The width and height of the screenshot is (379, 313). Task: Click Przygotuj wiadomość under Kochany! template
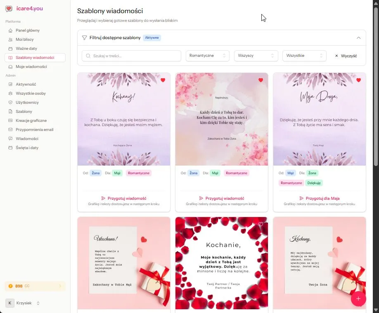click(x=124, y=199)
